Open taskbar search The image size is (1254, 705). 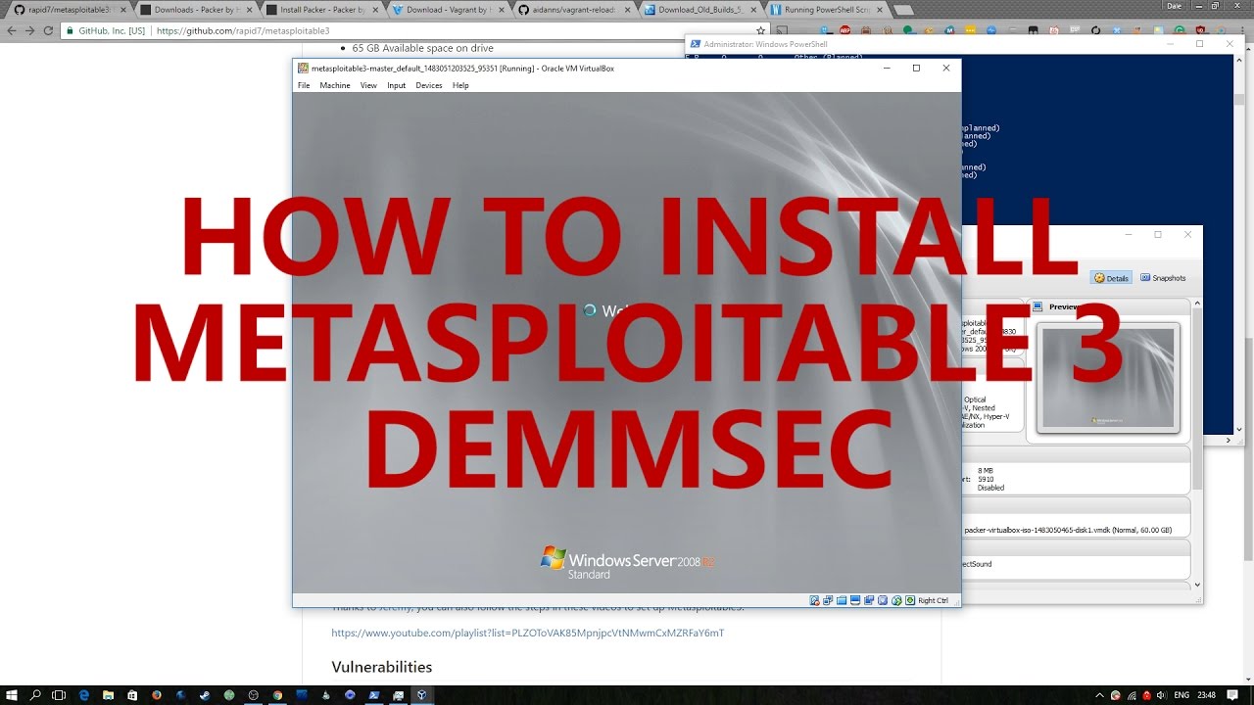pos(34,695)
